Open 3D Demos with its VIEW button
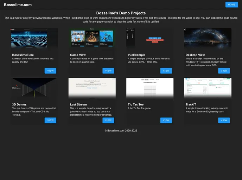This screenshot has height=180, width=242. 50,120
